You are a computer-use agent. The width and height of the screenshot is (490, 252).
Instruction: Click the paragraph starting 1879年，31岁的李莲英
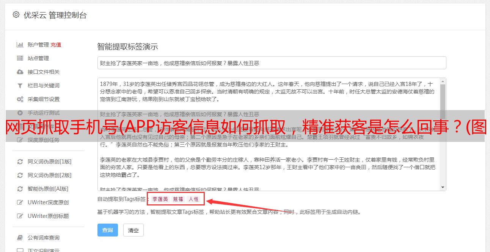(x=267, y=92)
